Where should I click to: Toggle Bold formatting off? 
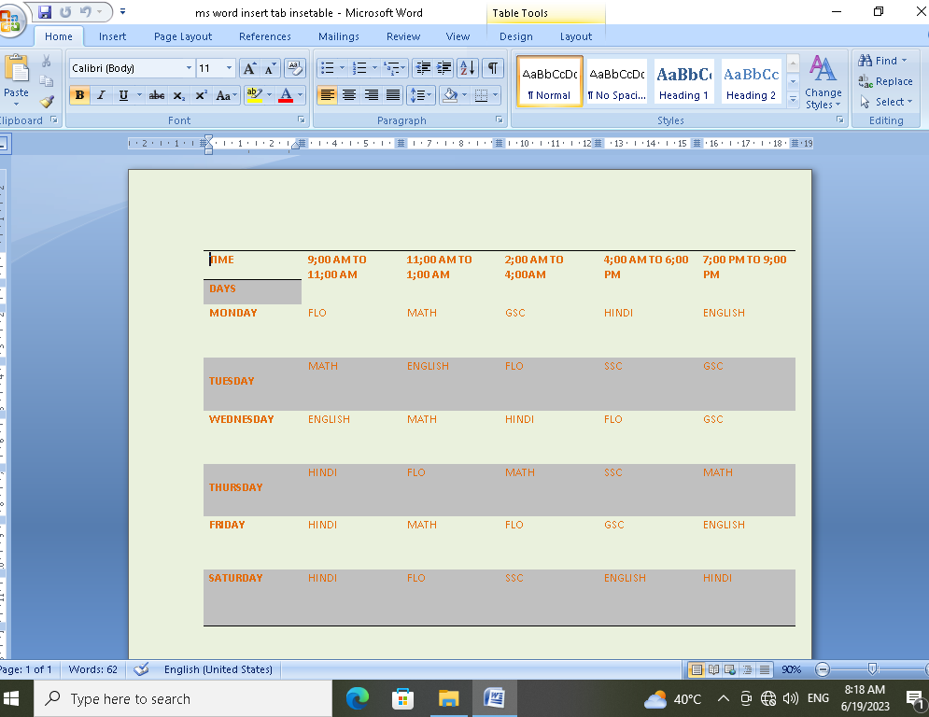click(x=79, y=95)
